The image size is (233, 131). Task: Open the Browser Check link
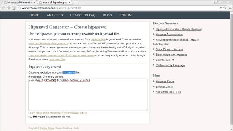point(164,87)
